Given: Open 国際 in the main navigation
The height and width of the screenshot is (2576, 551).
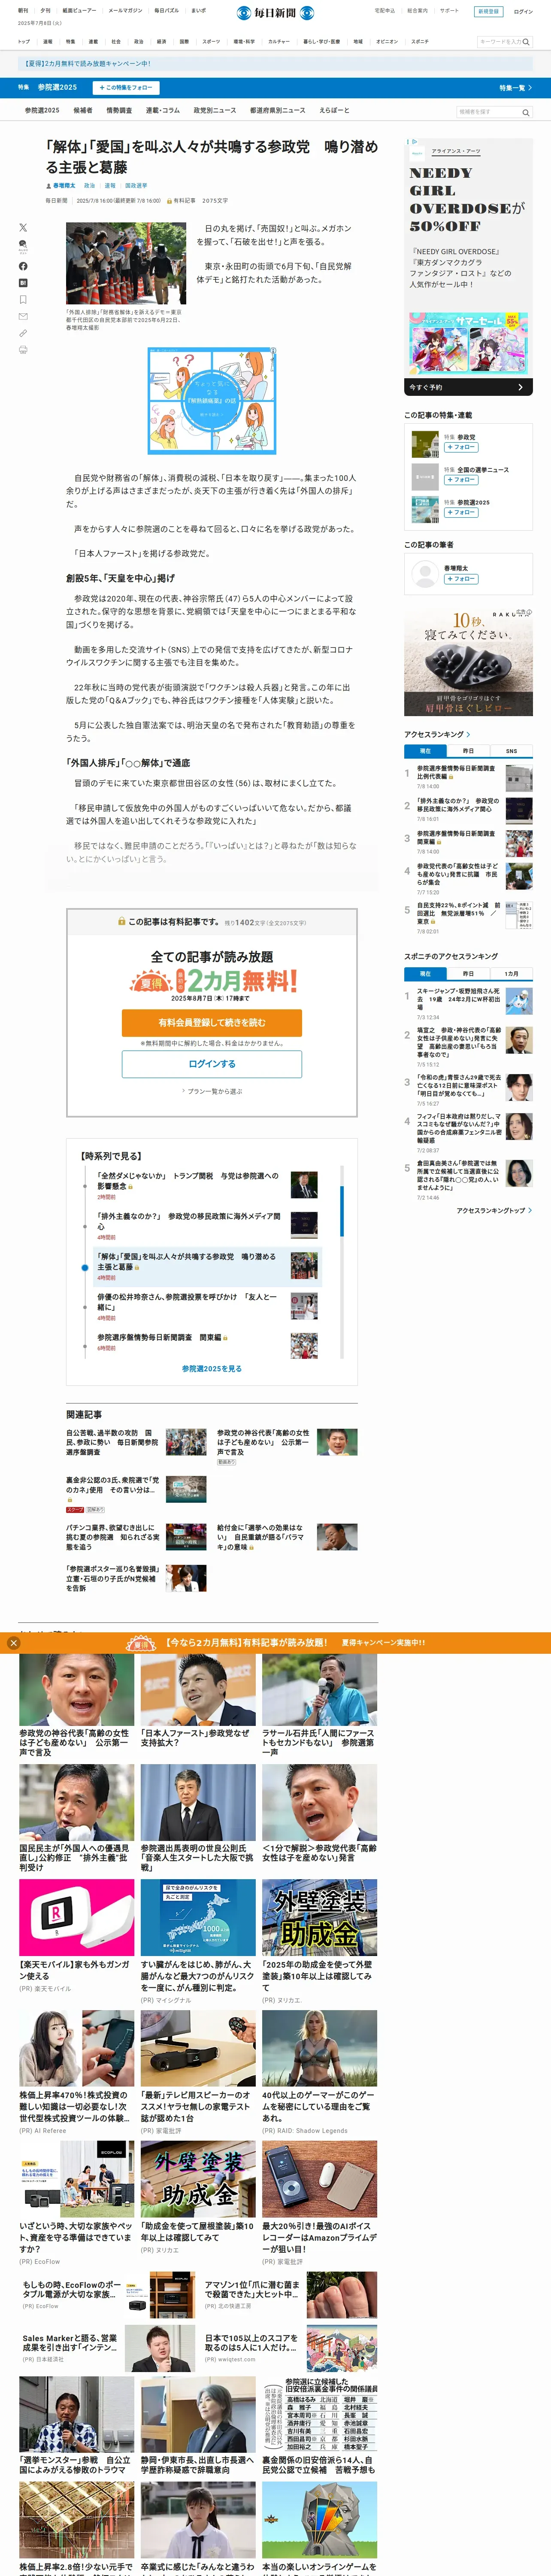Looking at the screenshot, I should click(x=184, y=42).
